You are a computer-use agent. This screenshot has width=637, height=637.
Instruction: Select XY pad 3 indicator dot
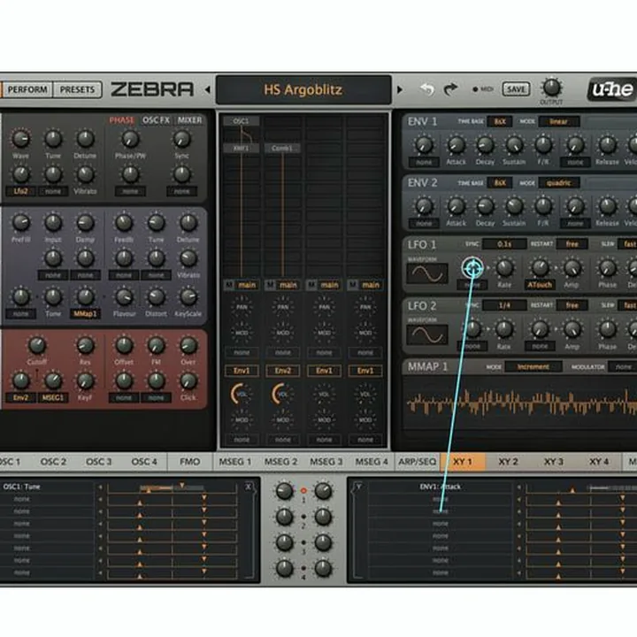[303, 542]
